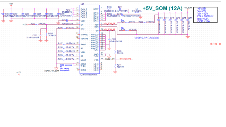Select capacitor C284 label

click(x=7, y=14)
